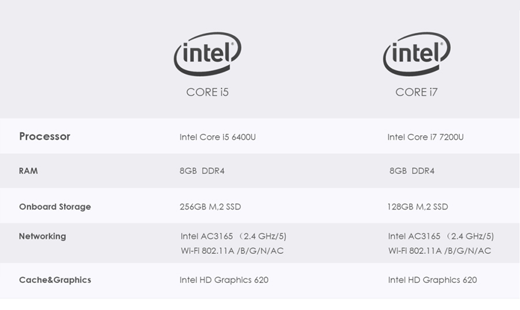Click the Onboard Storage row label
The image size is (520, 310).
click(x=55, y=207)
